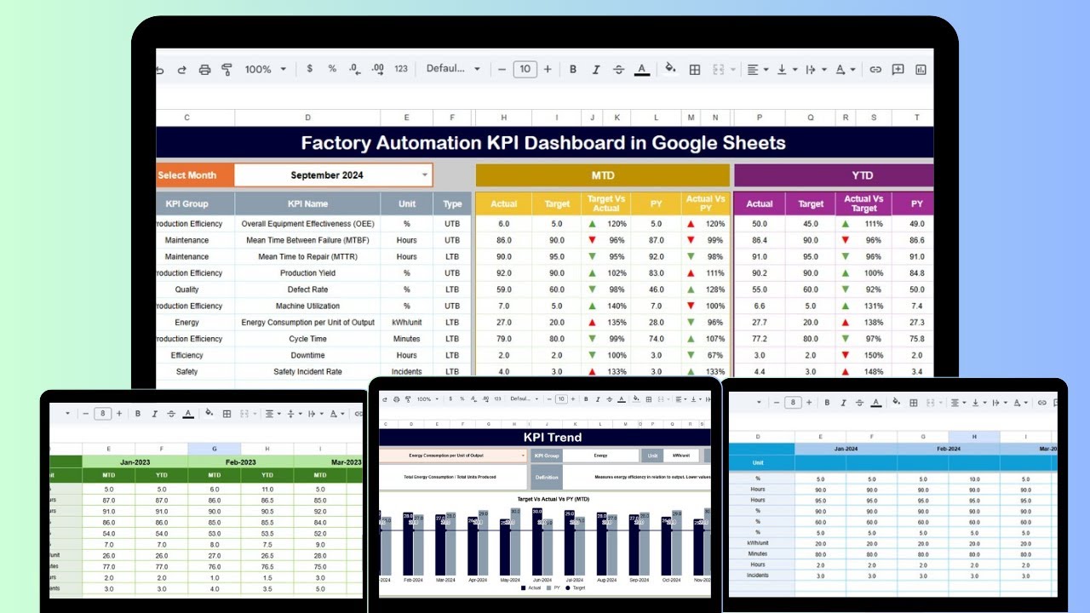Viewport: 1090px width, 613px height.
Task: Click Energy Consumption per Unit of Output cell
Action: tap(307, 323)
